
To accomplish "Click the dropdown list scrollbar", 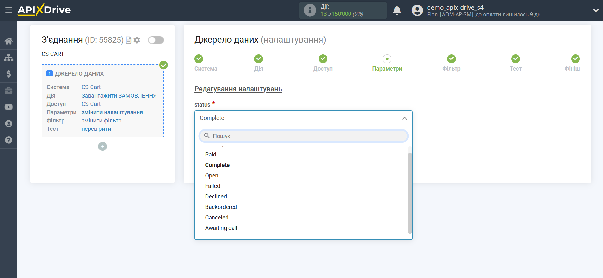I will coord(410,193).
